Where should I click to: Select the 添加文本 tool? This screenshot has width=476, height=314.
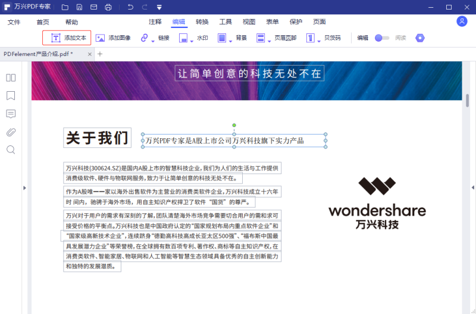pyautogui.click(x=67, y=38)
